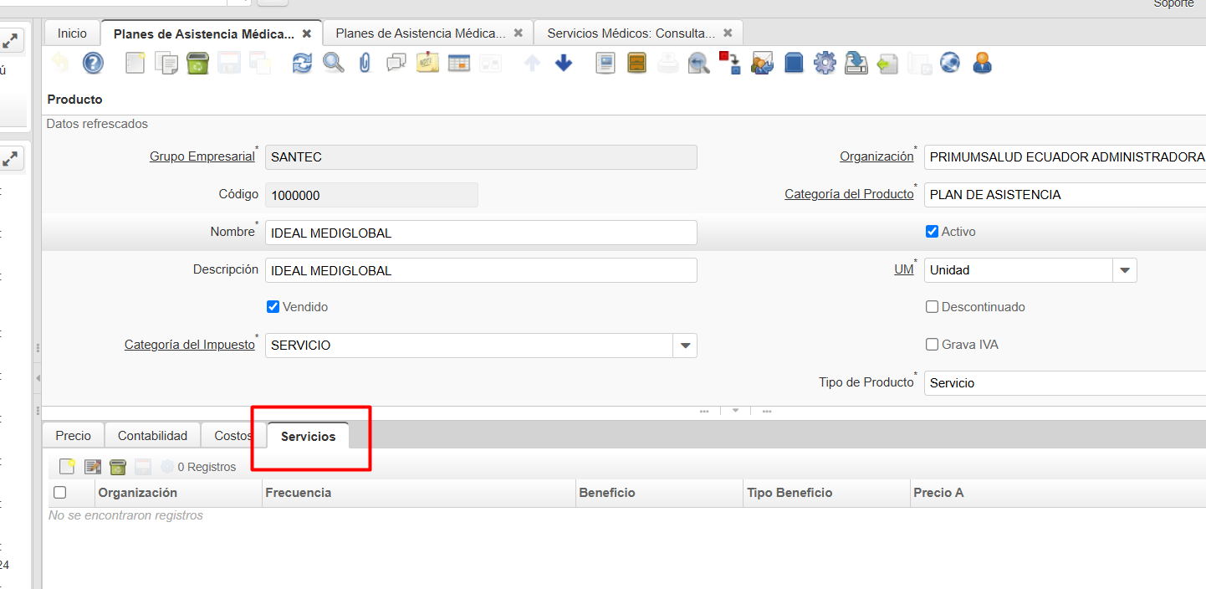The height and width of the screenshot is (589, 1206).
Task: Switch to the Contabilidad tab
Action: coord(152,436)
